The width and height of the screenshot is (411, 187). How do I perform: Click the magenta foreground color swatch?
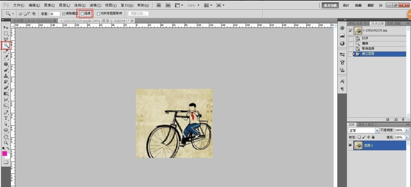click(5, 154)
